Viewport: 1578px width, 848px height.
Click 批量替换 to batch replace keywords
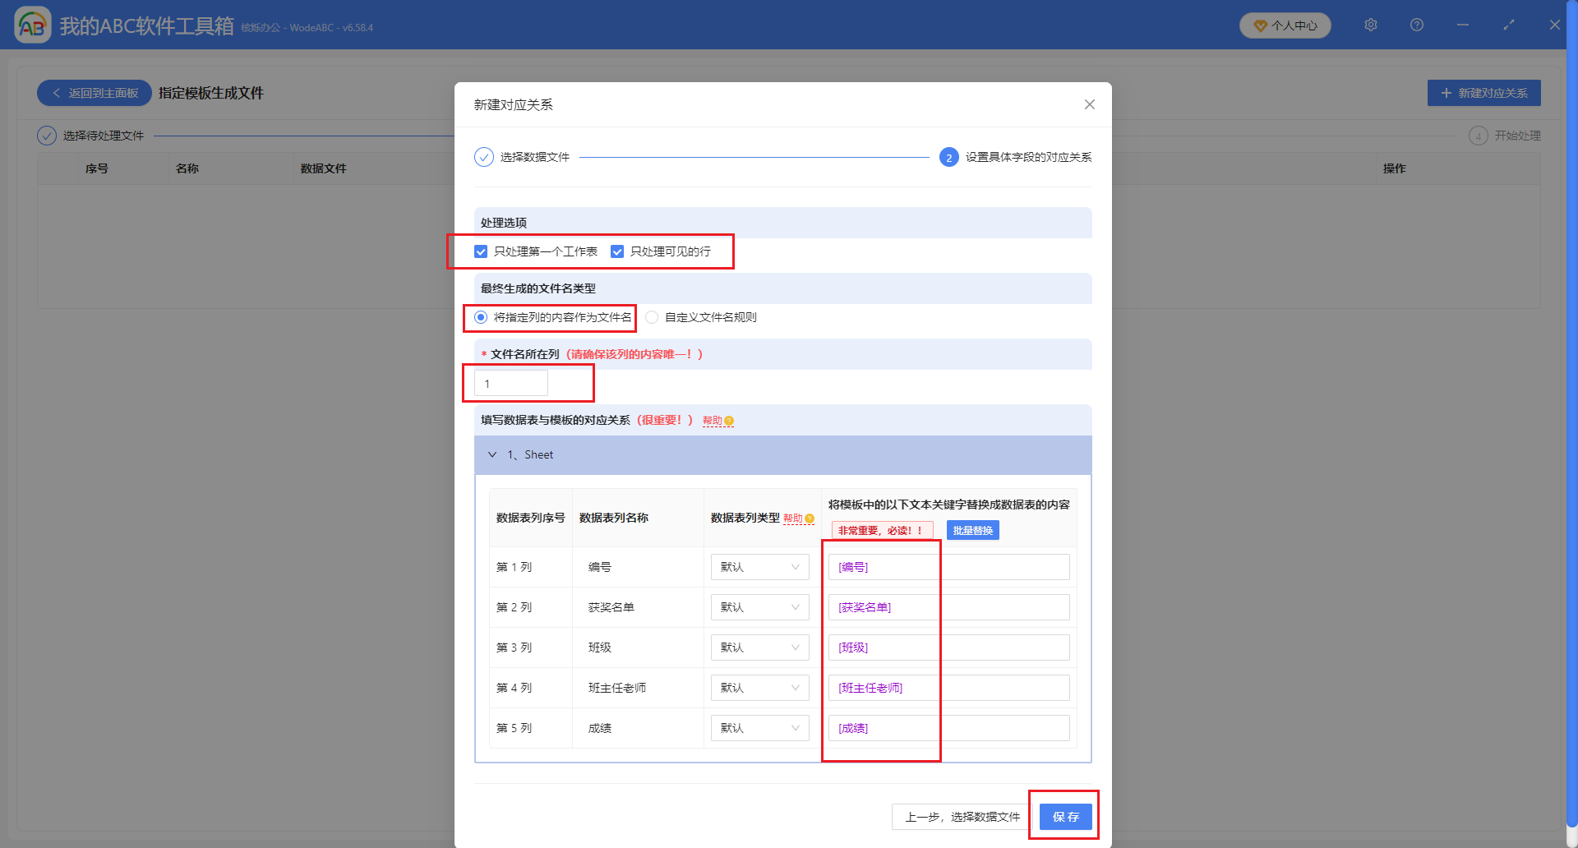972,530
